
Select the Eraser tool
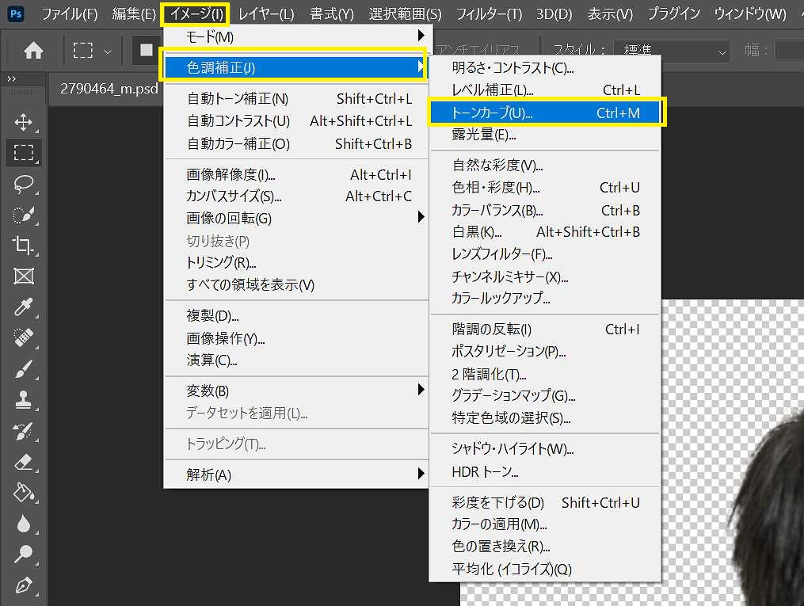(x=24, y=462)
